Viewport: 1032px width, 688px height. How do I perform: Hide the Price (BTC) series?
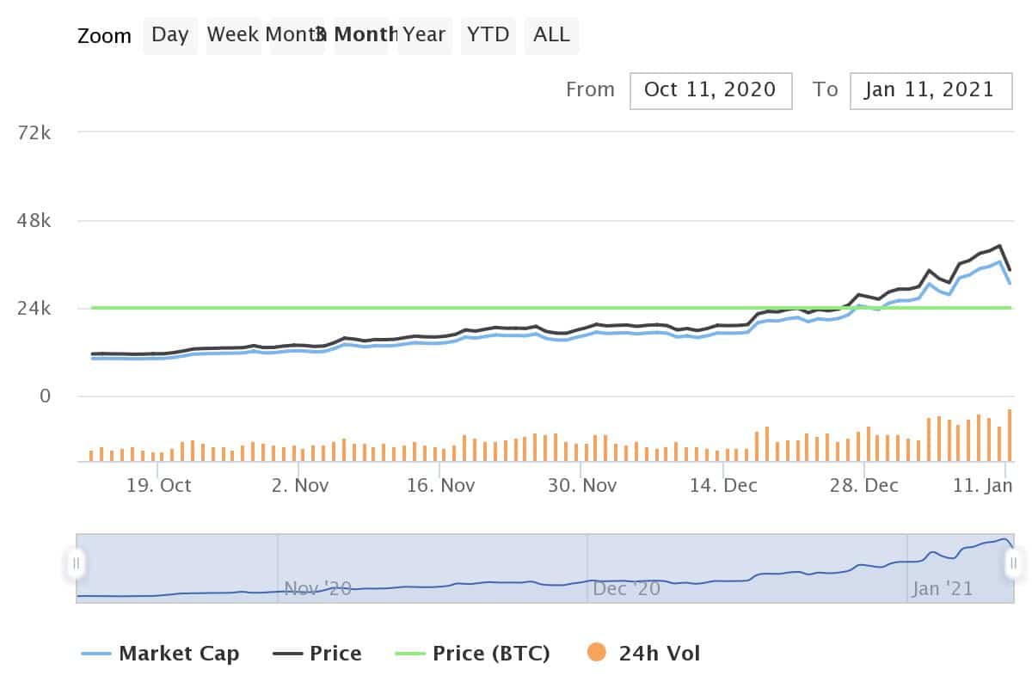(472, 654)
